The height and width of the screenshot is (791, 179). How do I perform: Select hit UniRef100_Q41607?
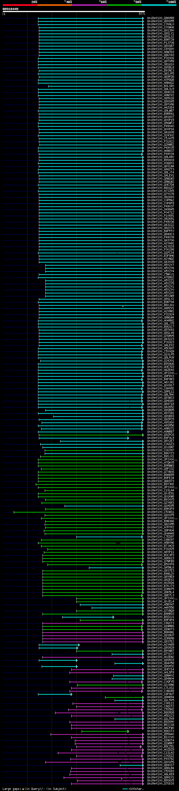[161, 117]
